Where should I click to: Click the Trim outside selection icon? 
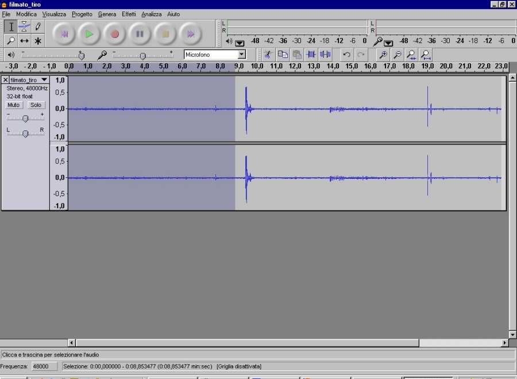311,55
